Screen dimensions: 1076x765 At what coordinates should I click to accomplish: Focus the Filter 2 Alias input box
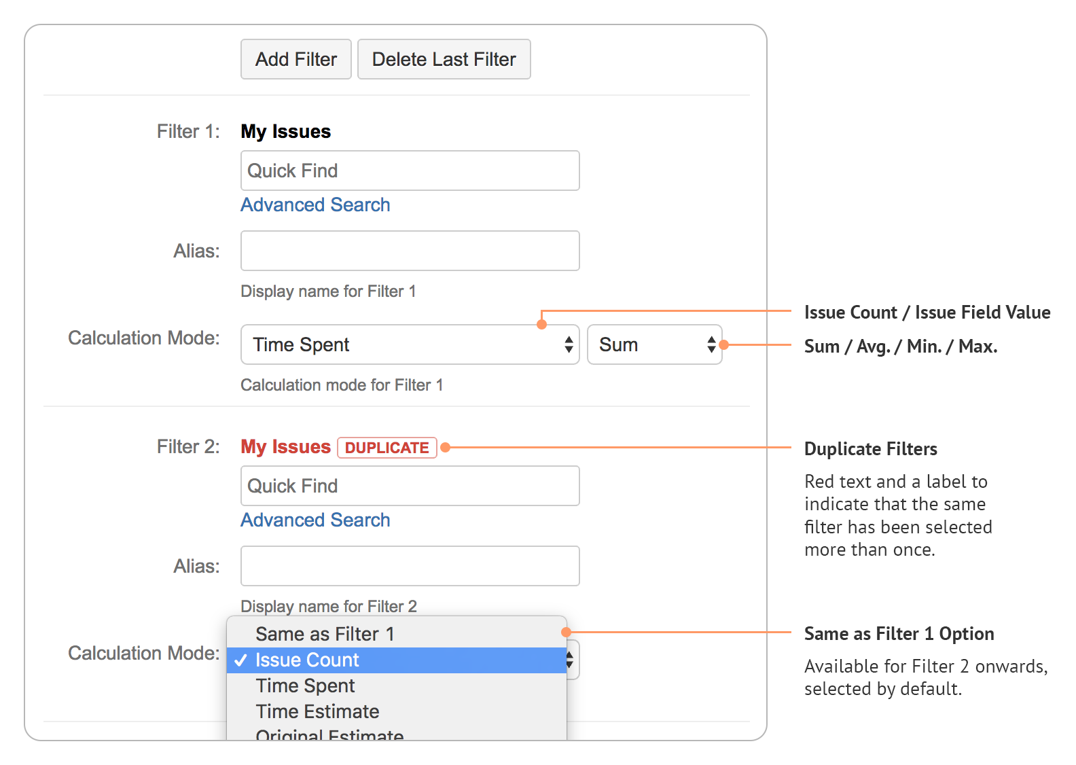pos(410,566)
